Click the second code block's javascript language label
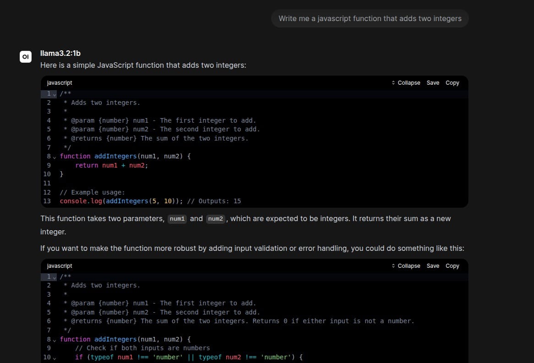The width and height of the screenshot is (534, 363). tap(60, 266)
